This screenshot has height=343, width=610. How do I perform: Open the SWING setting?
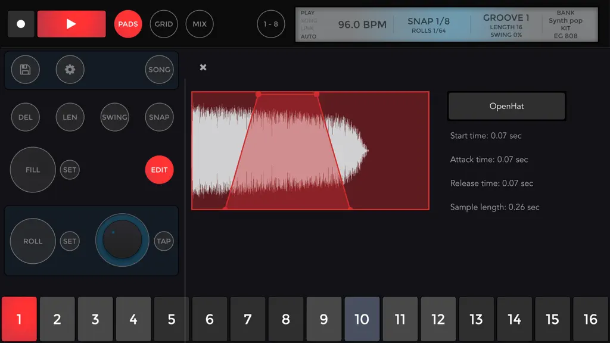click(114, 117)
